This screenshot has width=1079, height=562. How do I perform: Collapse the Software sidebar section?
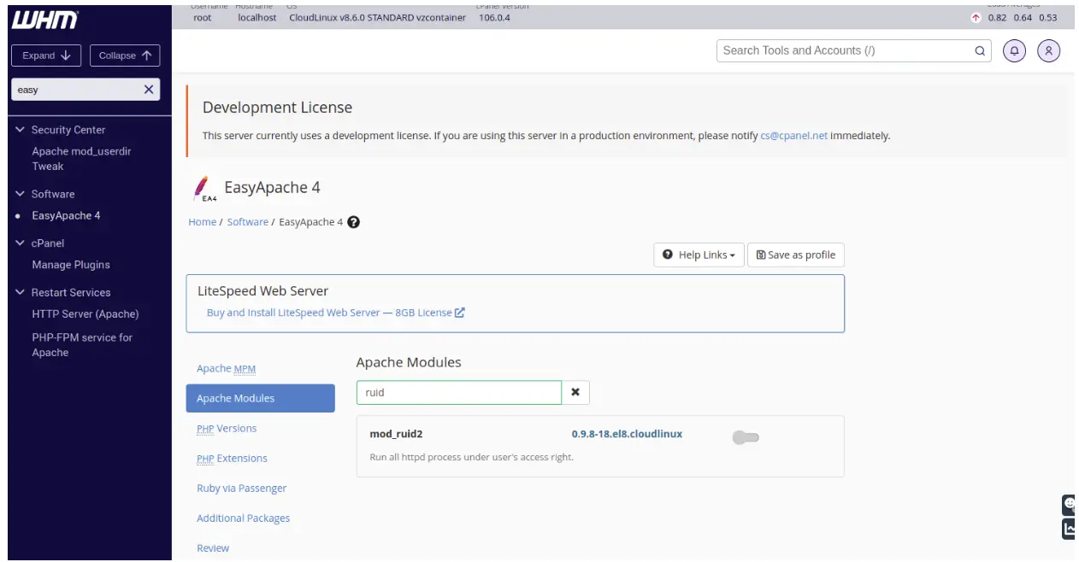coord(21,194)
